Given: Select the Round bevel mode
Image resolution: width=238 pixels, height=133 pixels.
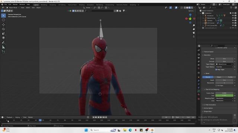Looking at the screenshot, I should click(208, 77).
